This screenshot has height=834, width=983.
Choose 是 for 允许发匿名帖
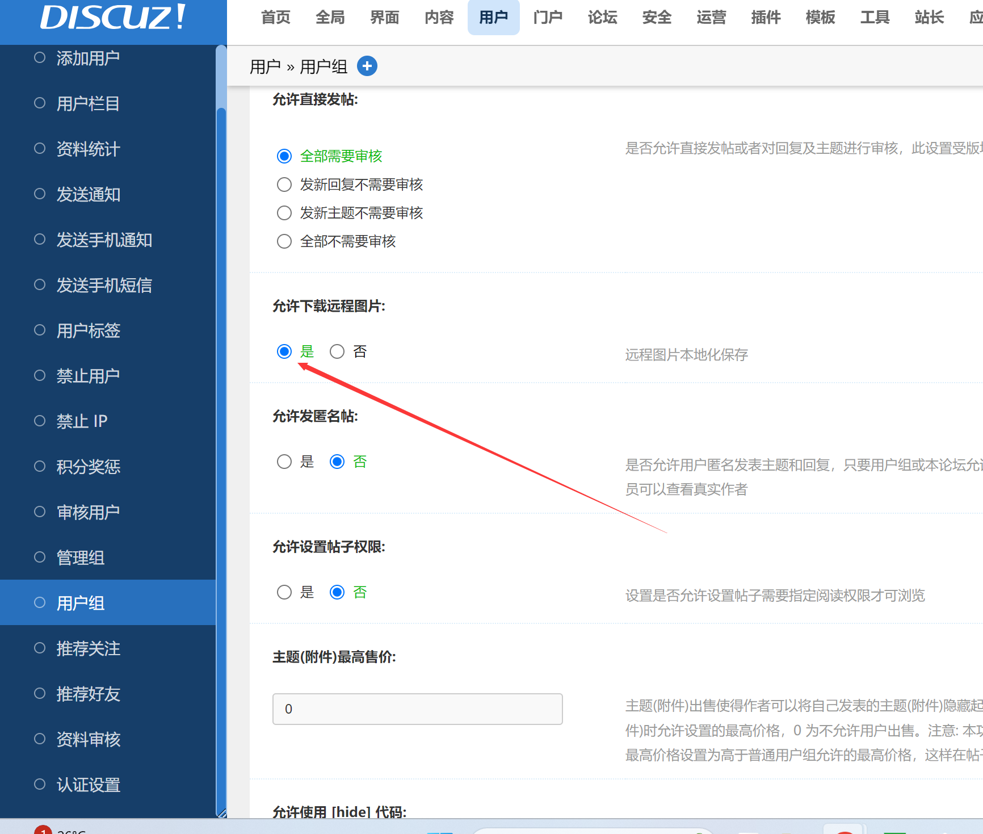(284, 462)
